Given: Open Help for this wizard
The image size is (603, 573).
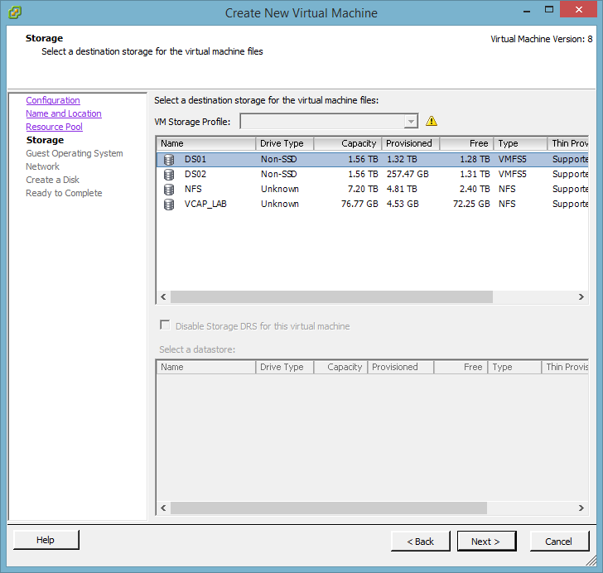Looking at the screenshot, I should click(x=46, y=541).
